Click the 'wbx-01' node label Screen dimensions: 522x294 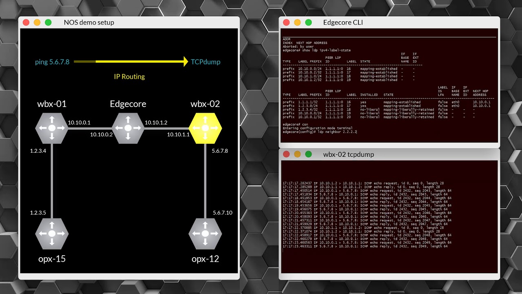coord(52,104)
